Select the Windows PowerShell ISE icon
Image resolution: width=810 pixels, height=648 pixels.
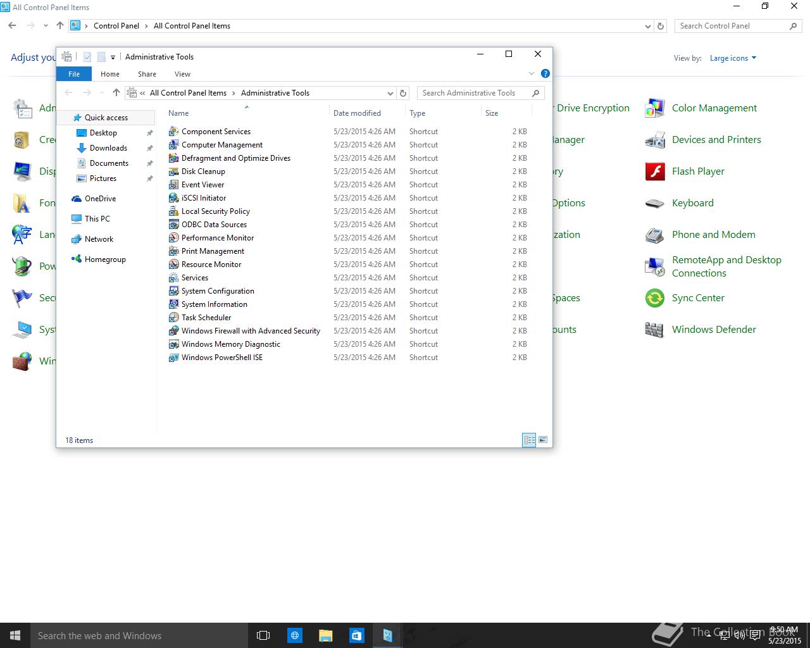(x=173, y=358)
